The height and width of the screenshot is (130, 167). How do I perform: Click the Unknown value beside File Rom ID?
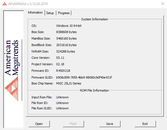click(x=62, y=103)
